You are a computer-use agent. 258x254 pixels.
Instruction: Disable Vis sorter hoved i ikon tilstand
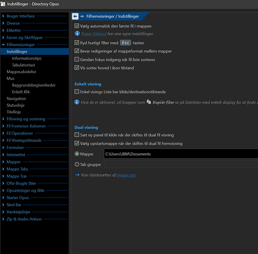pyautogui.click(x=77, y=68)
